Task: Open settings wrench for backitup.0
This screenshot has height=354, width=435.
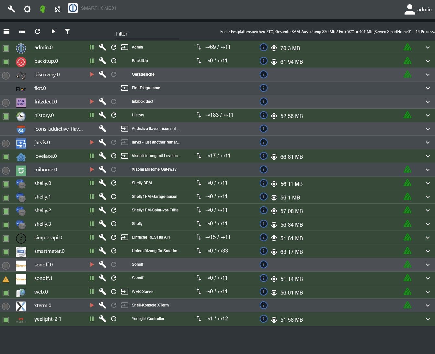Action: (102, 61)
